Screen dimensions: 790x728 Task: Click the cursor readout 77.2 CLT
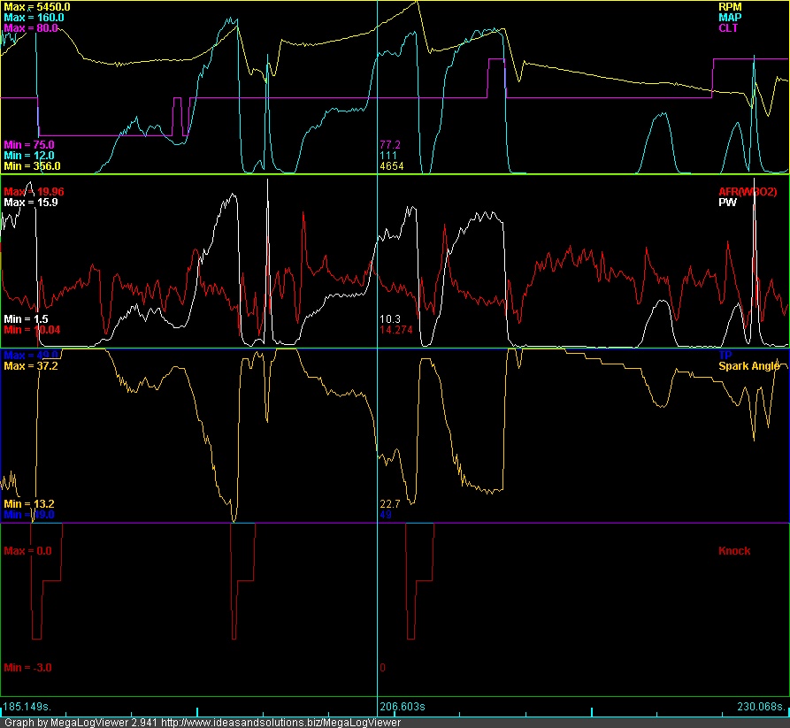(x=390, y=145)
